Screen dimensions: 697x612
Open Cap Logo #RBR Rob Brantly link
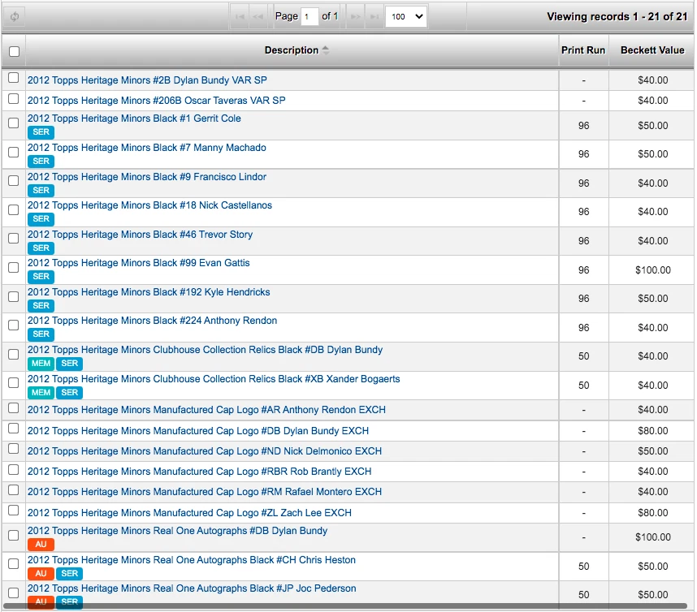click(x=200, y=472)
